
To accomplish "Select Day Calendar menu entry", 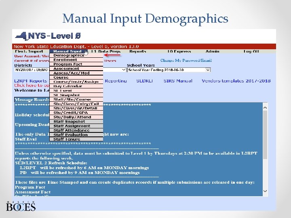I will click(76, 86).
